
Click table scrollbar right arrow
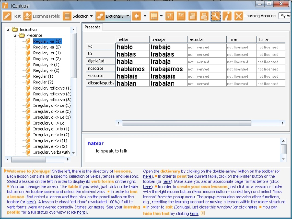pos(283,123)
